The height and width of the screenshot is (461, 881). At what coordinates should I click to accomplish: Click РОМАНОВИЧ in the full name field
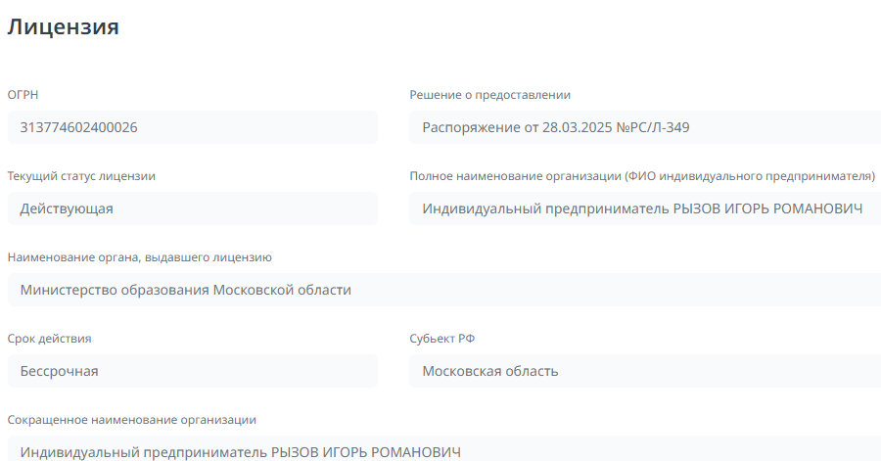[x=814, y=208]
